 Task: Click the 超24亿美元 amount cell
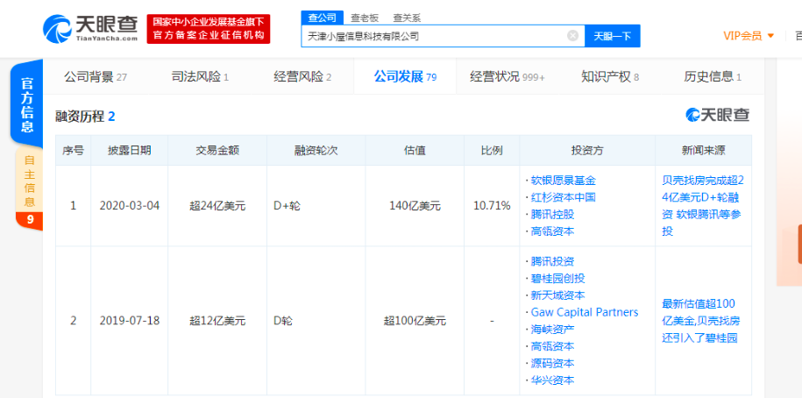click(217, 206)
